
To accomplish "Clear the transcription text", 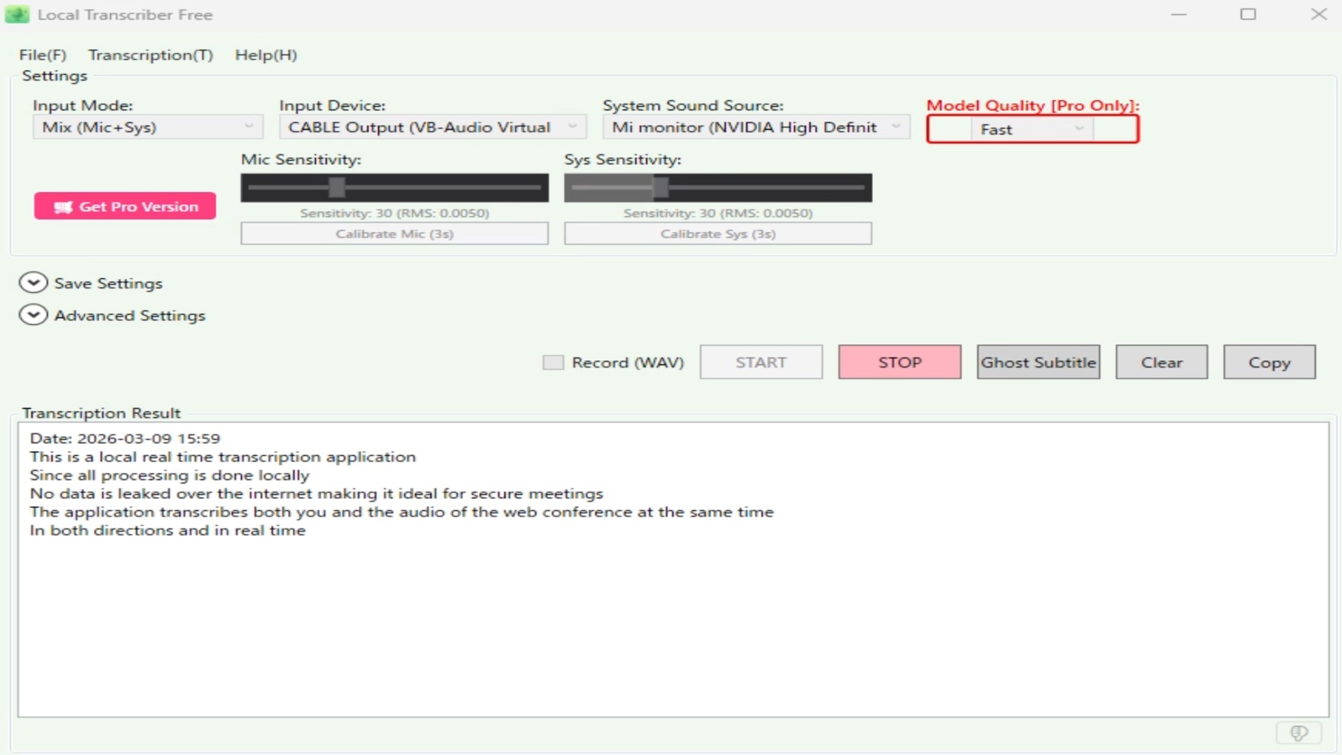I will [1161, 362].
